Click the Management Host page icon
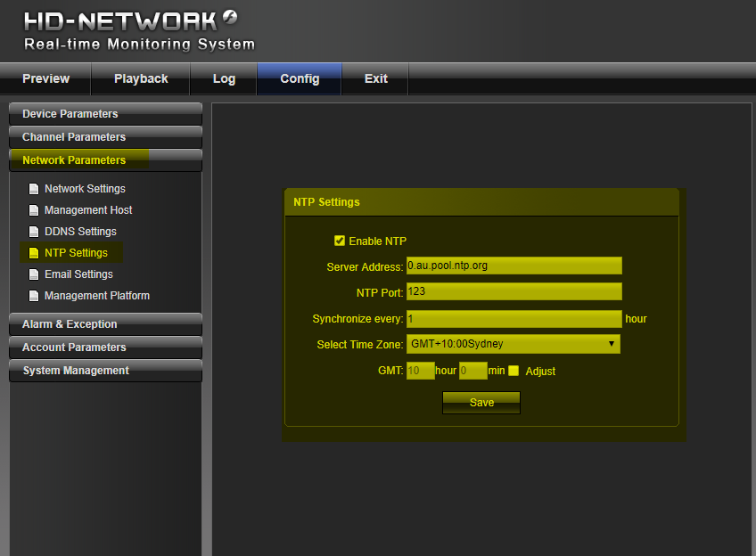Viewport: 756px width, 556px height. coord(34,210)
